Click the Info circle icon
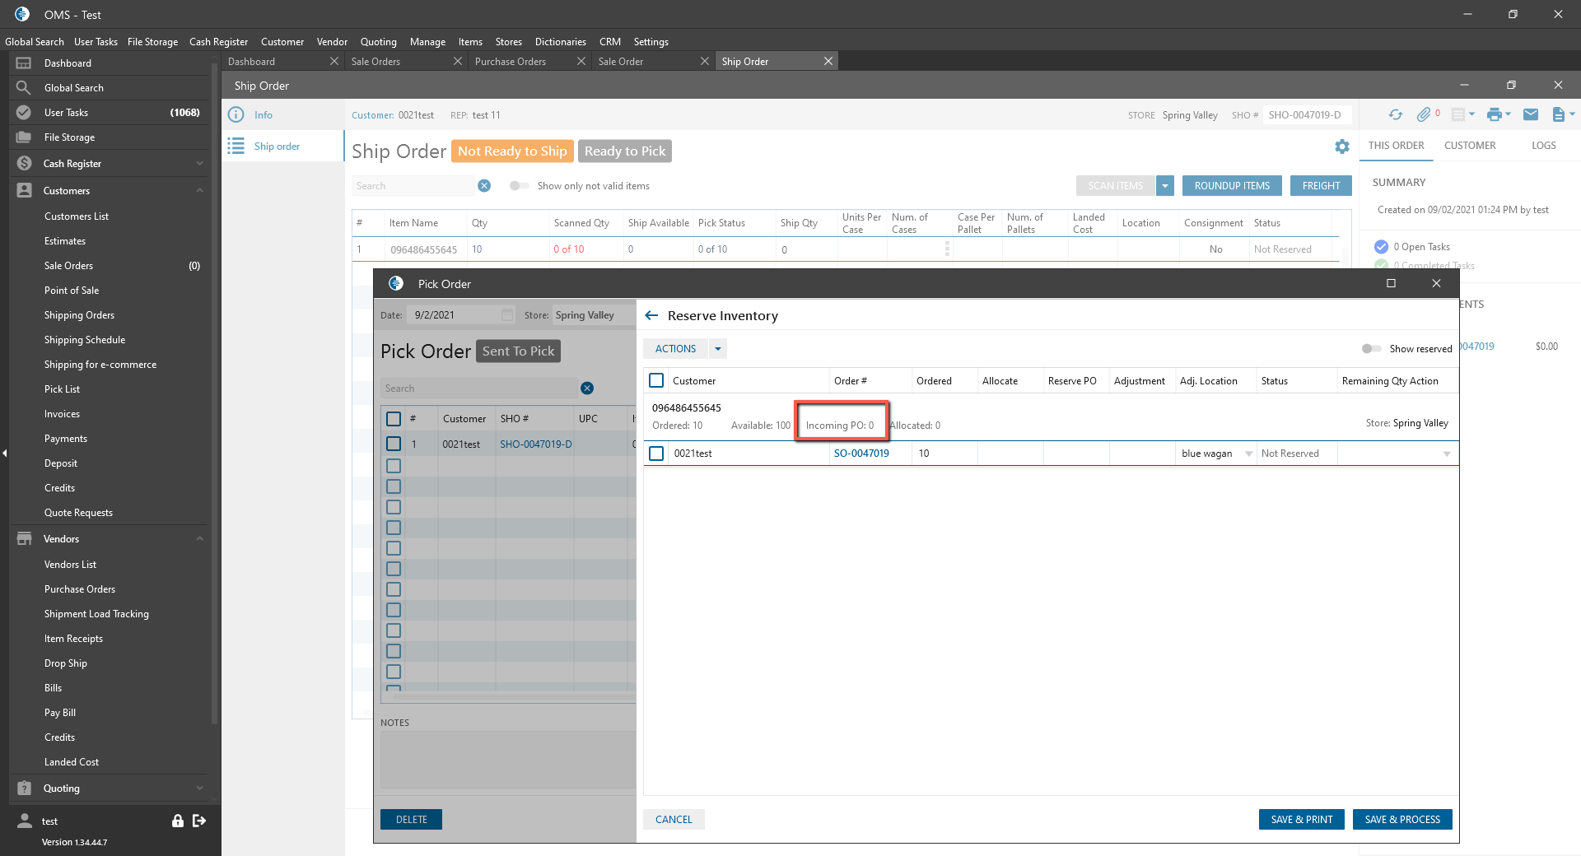The height and width of the screenshot is (856, 1581). (236, 115)
